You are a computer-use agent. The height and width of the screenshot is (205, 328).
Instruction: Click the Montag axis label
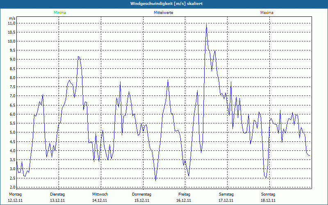click(x=15, y=194)
